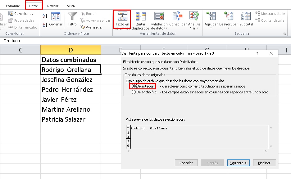Choose the De ancho fijo option
This screenshot has height=179, width=291.
coord(134,92)
